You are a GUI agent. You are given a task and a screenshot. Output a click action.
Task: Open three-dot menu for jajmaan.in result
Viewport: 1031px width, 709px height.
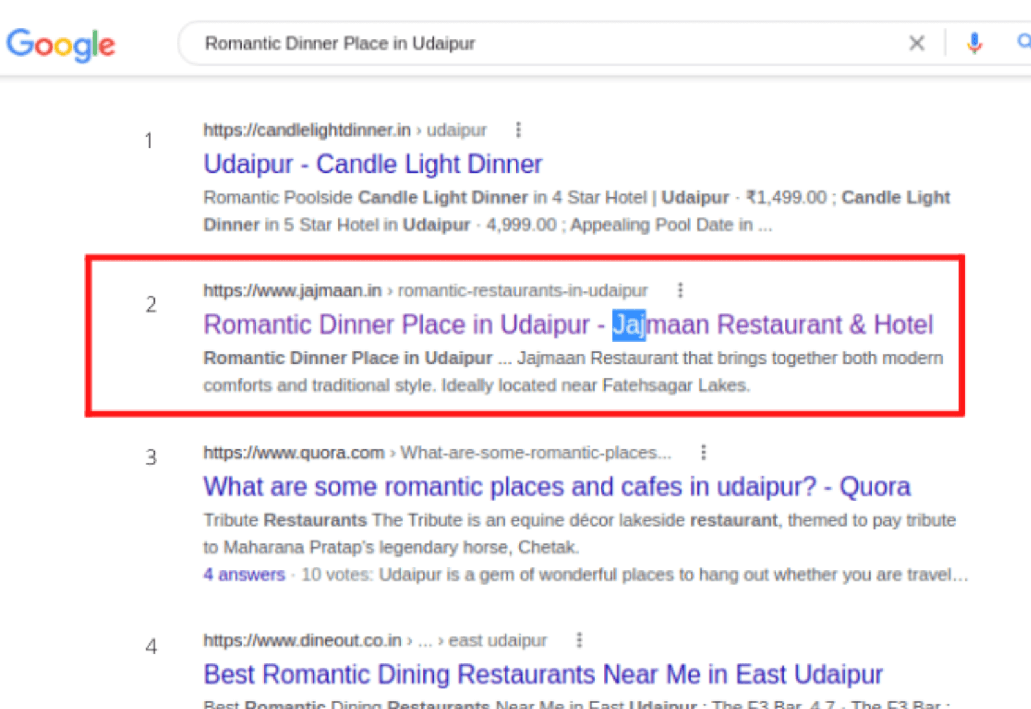[680, 291]
